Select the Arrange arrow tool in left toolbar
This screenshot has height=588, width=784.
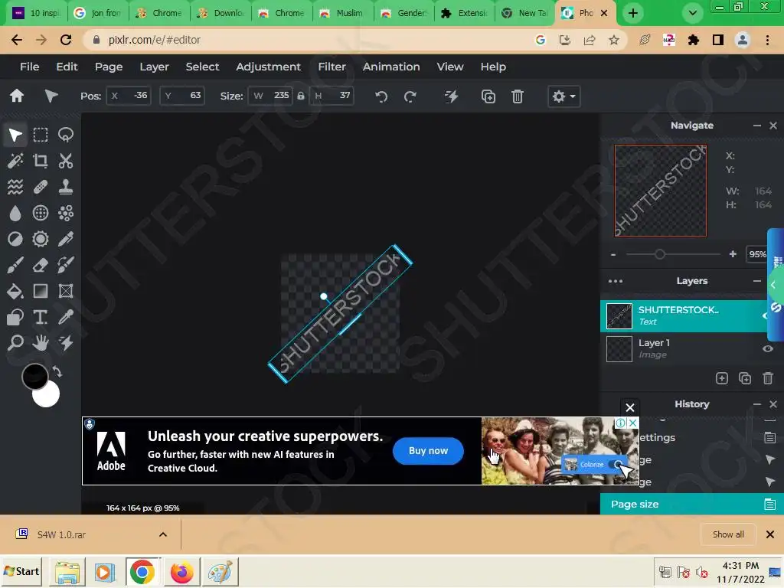15,135
